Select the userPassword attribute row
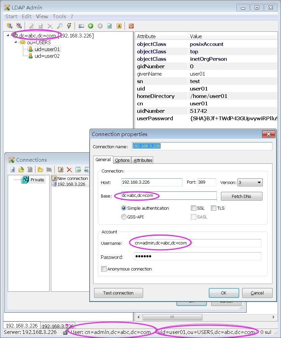 click(207, 118)
